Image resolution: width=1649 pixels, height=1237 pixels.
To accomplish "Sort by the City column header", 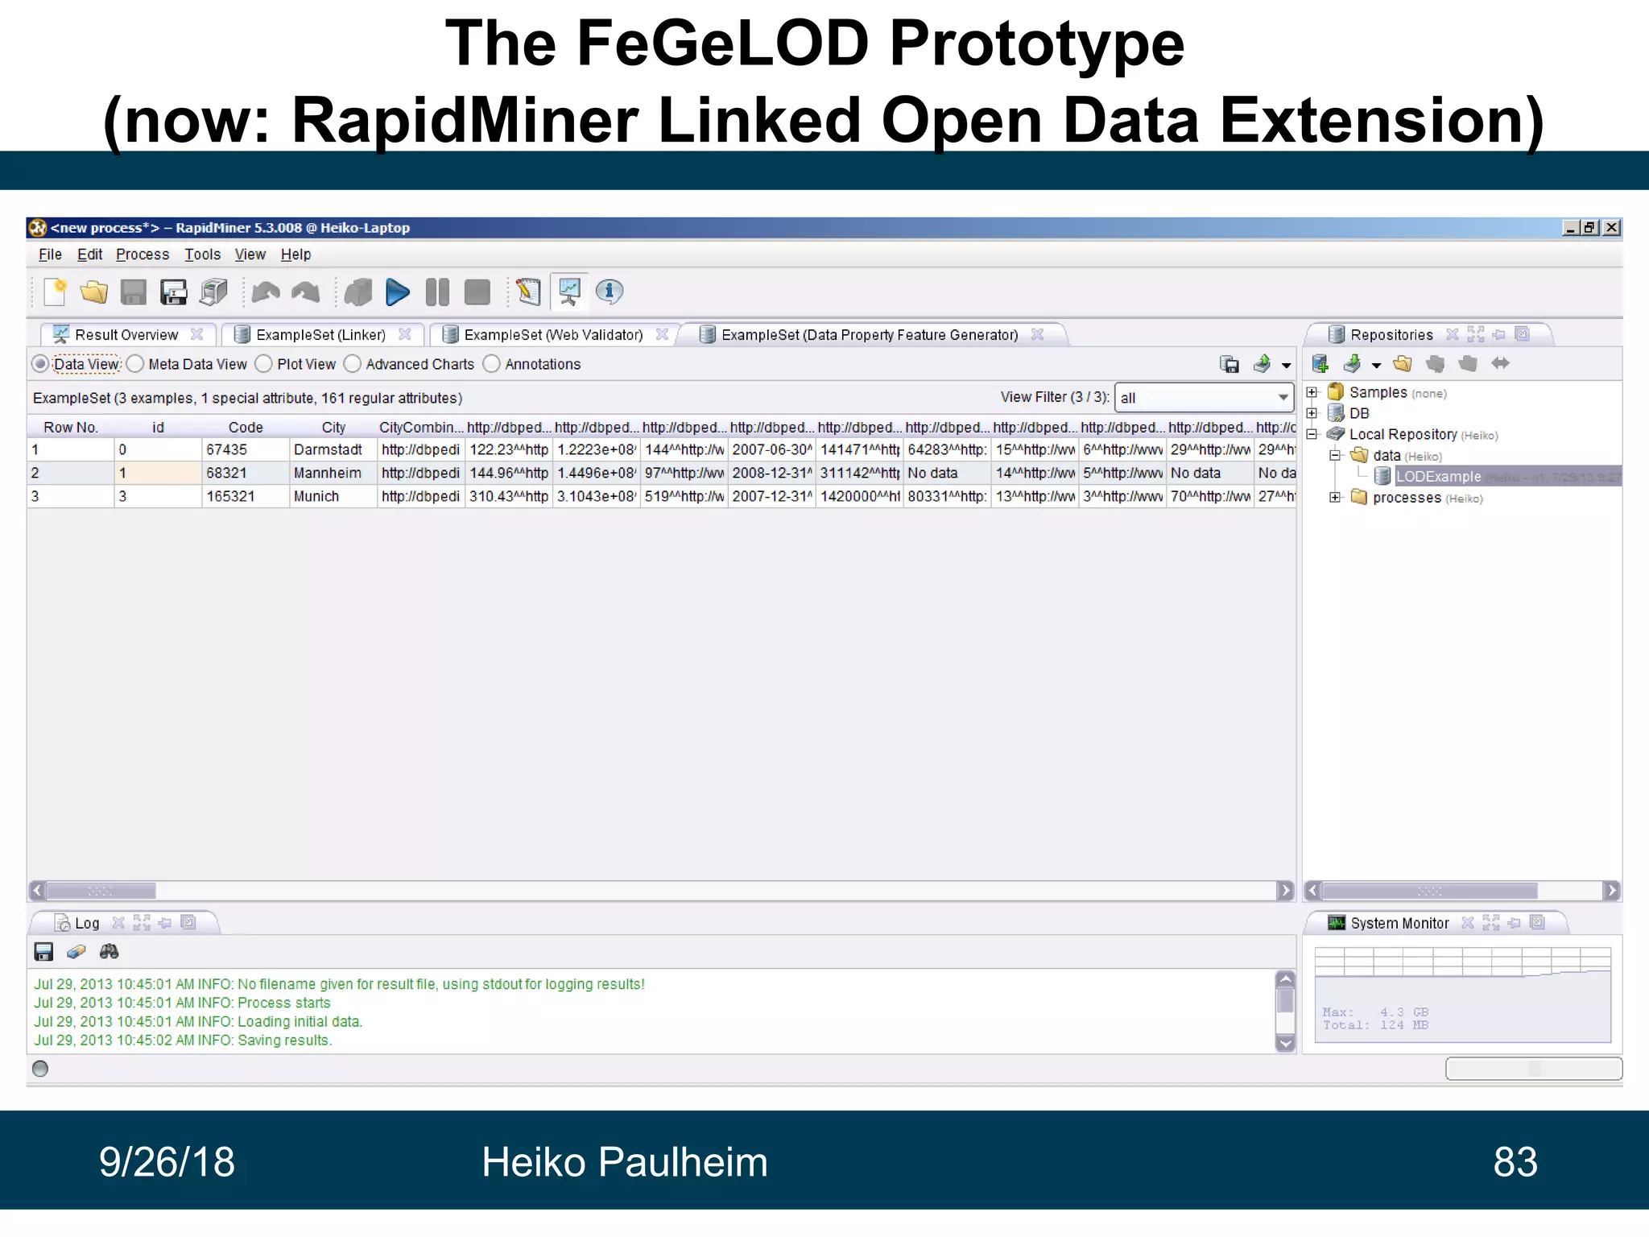I will click(x=333, y=428).
